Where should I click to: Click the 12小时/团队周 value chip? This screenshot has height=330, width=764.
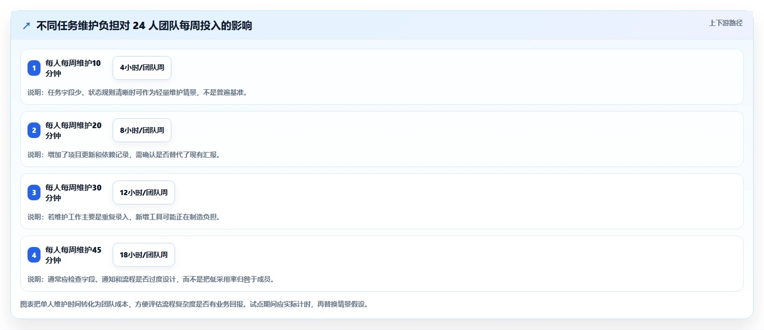tap(144, 192)
